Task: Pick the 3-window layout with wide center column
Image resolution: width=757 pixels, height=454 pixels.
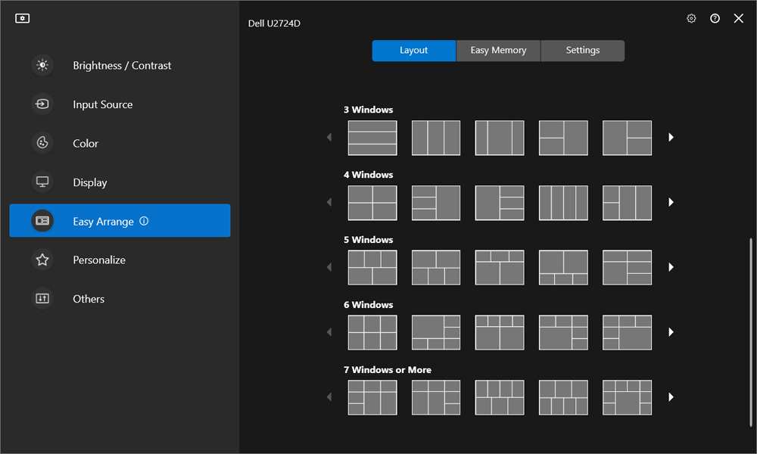Action: [500, 138]
